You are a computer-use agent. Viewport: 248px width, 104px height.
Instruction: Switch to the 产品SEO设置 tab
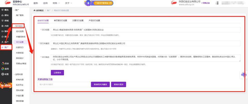(94, 21)
